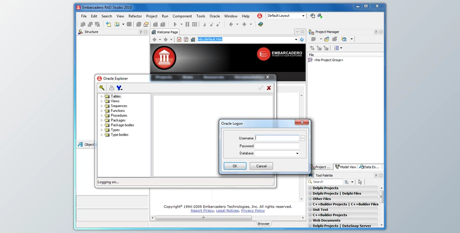
Task: Click the red Oracle icon beside Help menu
Action: pyautogui.click(x=260, y=16)
